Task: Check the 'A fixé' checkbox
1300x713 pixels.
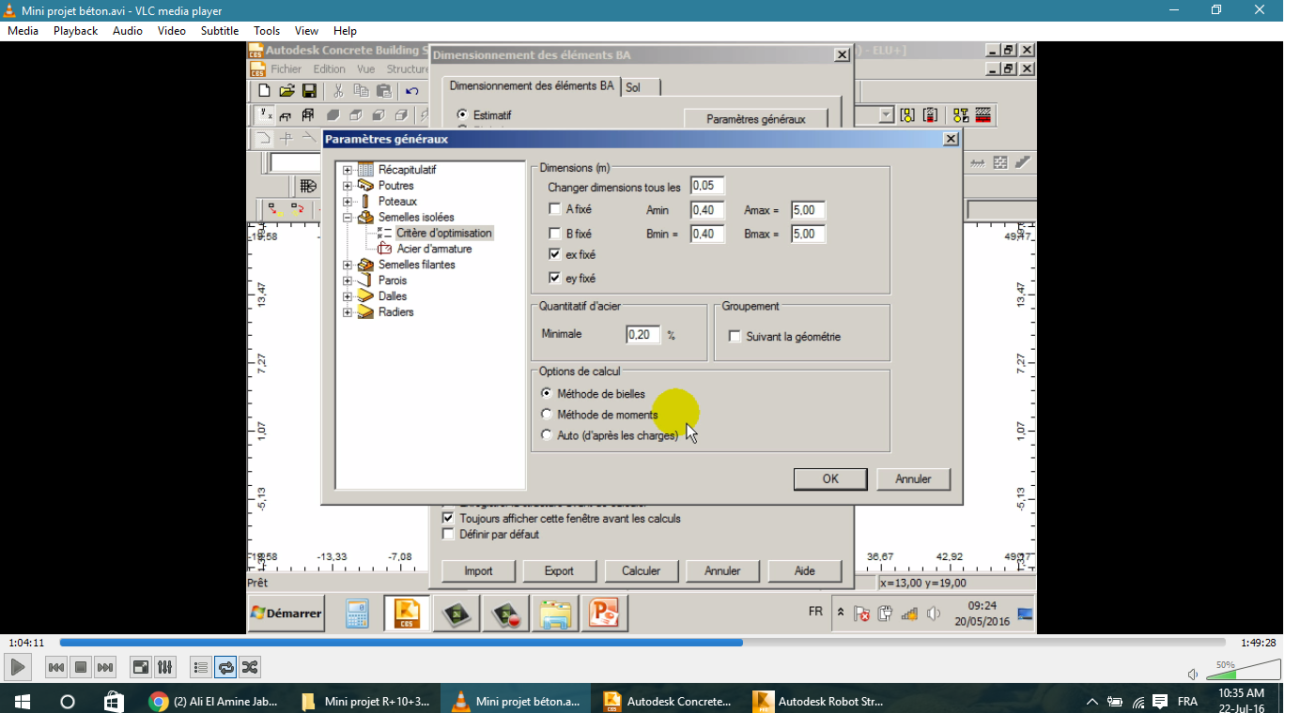Action: (554, 209)
